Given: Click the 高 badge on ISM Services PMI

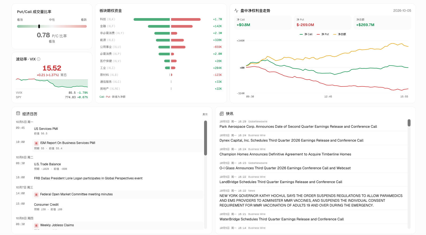Looking at the screenshot, I should point(36,143).
